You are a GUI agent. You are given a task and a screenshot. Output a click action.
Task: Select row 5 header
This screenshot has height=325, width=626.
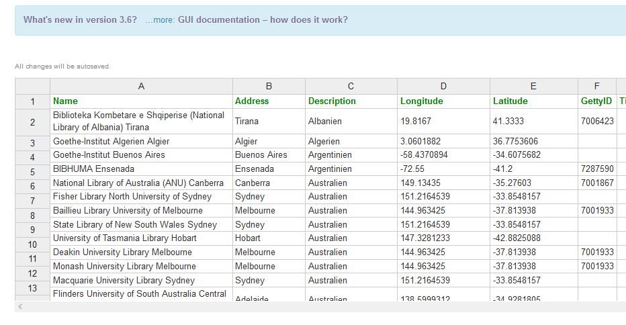[x=32, y=172]
